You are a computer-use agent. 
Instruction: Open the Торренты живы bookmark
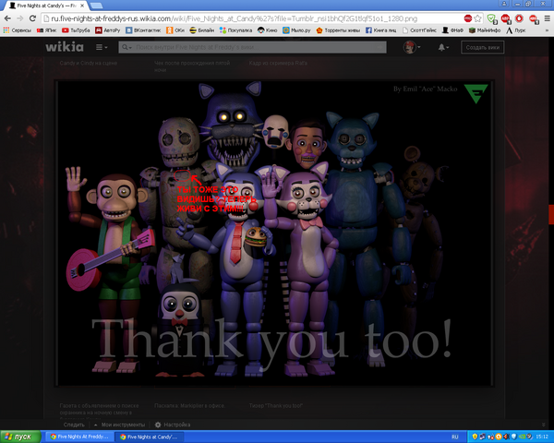click(x=338, y=30)
